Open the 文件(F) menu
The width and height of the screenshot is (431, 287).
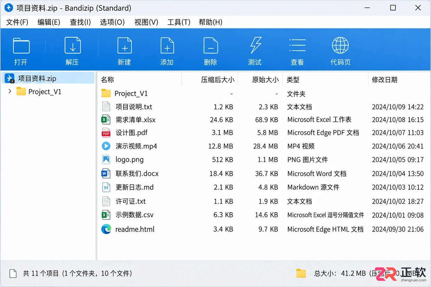pos(17,22)
